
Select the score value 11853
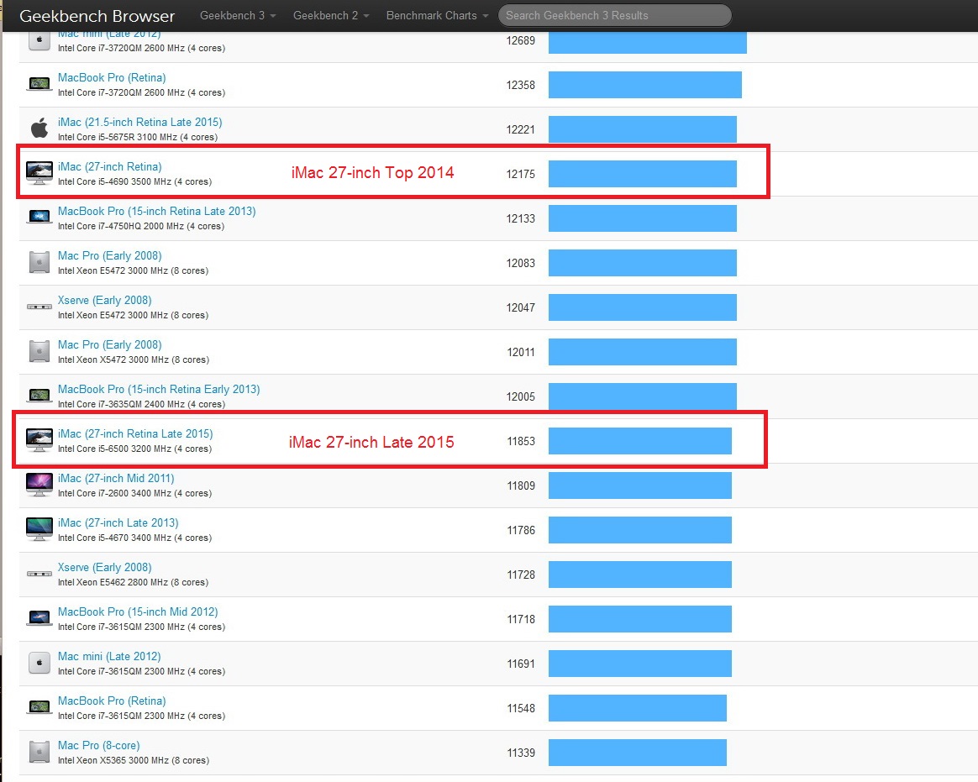pos(521,442)
